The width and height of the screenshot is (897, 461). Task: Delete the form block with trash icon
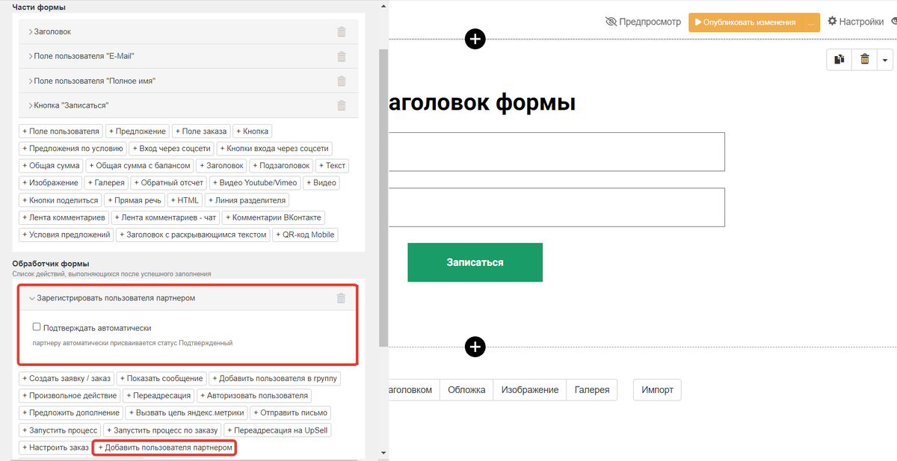point(865,60)
